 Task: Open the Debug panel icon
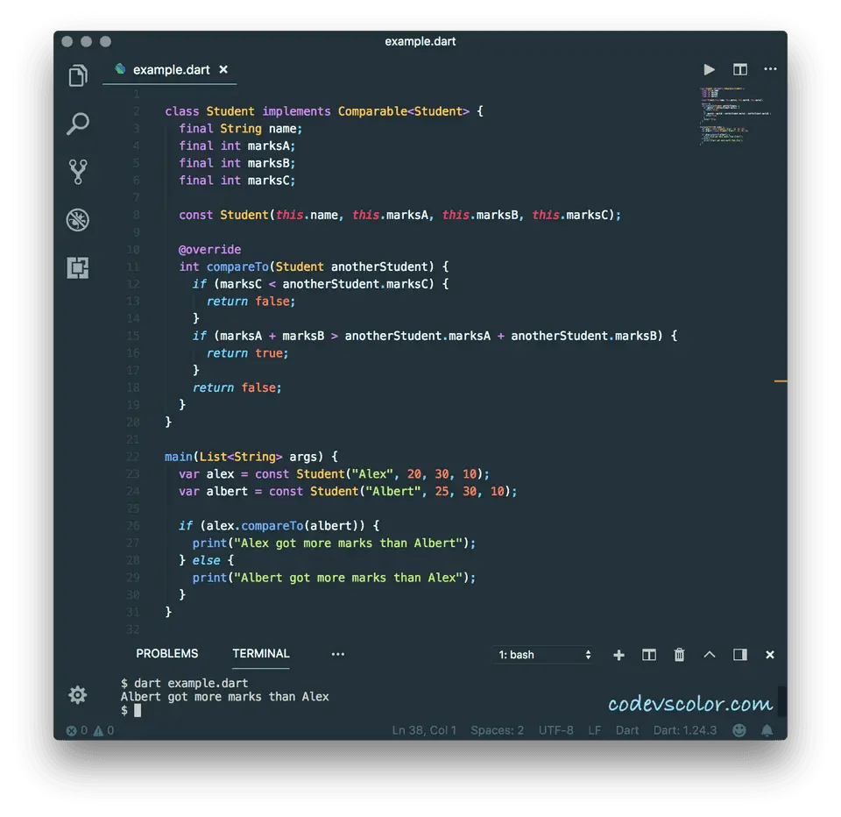pos(78,219)
